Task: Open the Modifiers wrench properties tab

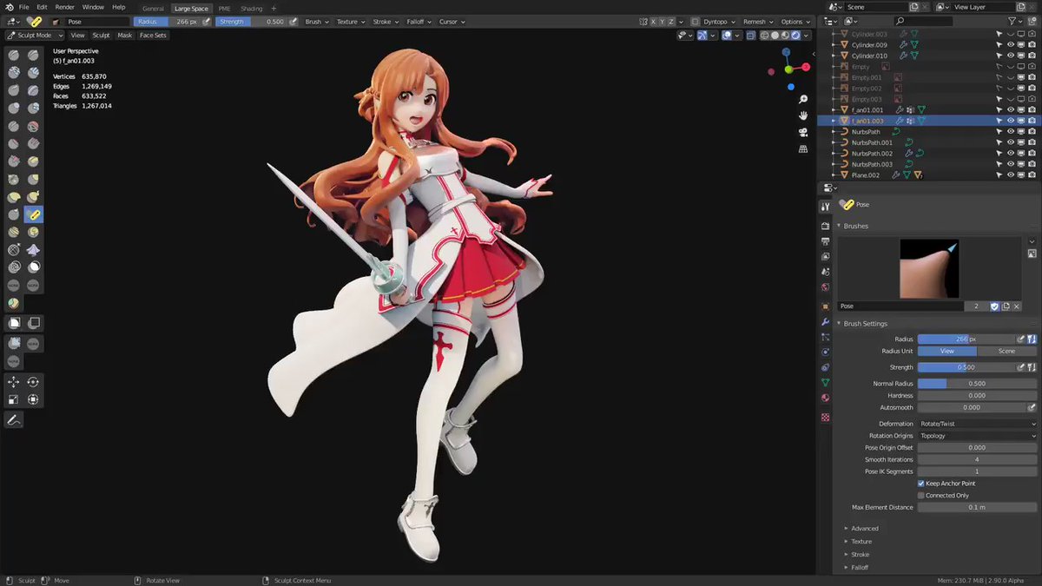Action: (825, 322)
